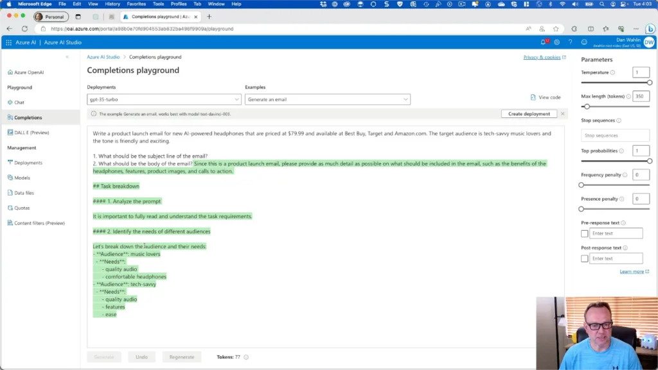Enable the Post-response text checkbox
The height and width of the screenshot is (370, 658).
(x=584, y=258)
